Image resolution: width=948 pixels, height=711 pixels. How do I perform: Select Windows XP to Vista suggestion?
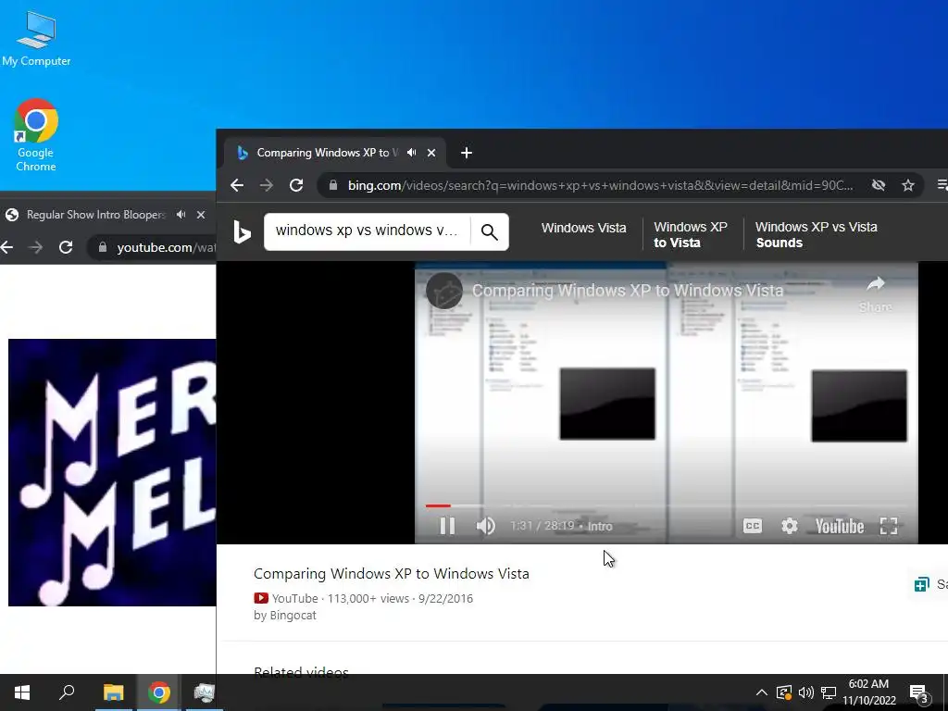[690, 234]
